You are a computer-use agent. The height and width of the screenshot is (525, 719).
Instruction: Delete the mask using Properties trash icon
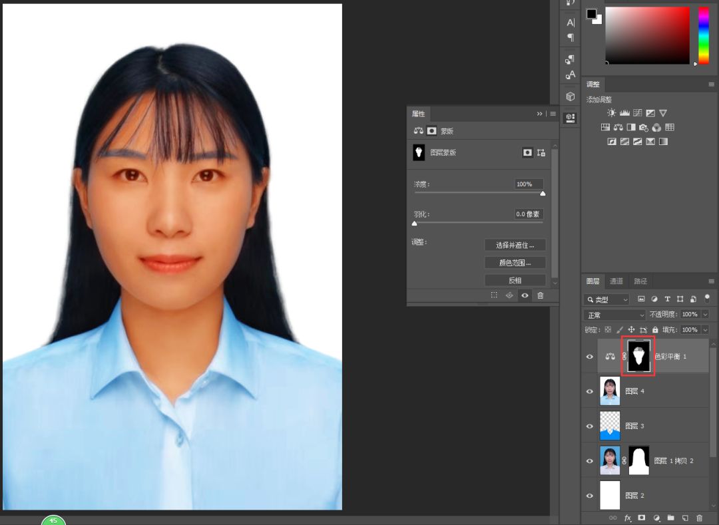pyautogui.click(x=541, y=295)
